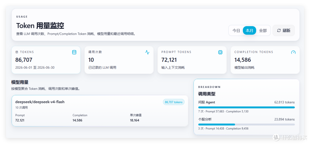Click the 问股 Agent usage progress bar
This screenshot has height=144, width=310.
pyautogui.click(x=246, y=107)
